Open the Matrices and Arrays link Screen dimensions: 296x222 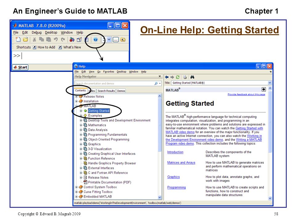(x=181, y=162)
